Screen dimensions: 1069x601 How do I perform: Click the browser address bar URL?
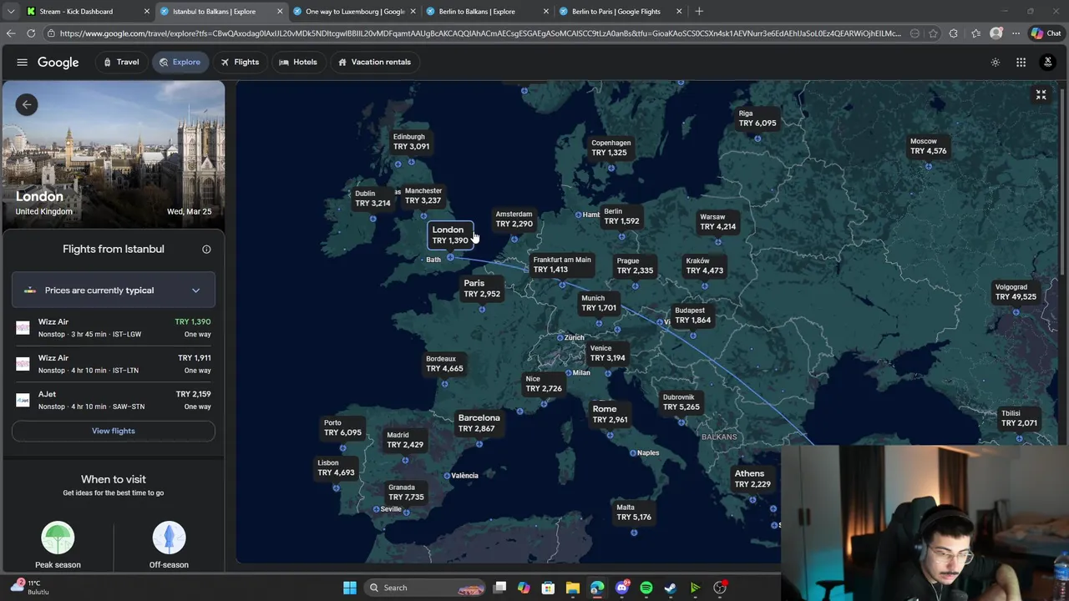click(480, 33)
